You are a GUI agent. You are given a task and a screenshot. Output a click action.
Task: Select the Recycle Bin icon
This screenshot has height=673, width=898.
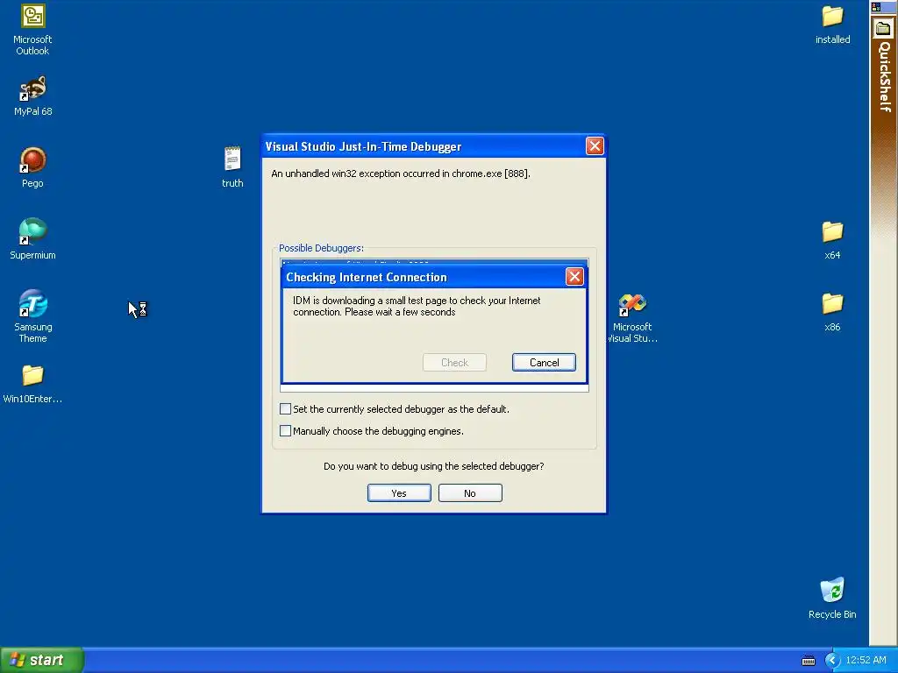(x=832, y=598)
